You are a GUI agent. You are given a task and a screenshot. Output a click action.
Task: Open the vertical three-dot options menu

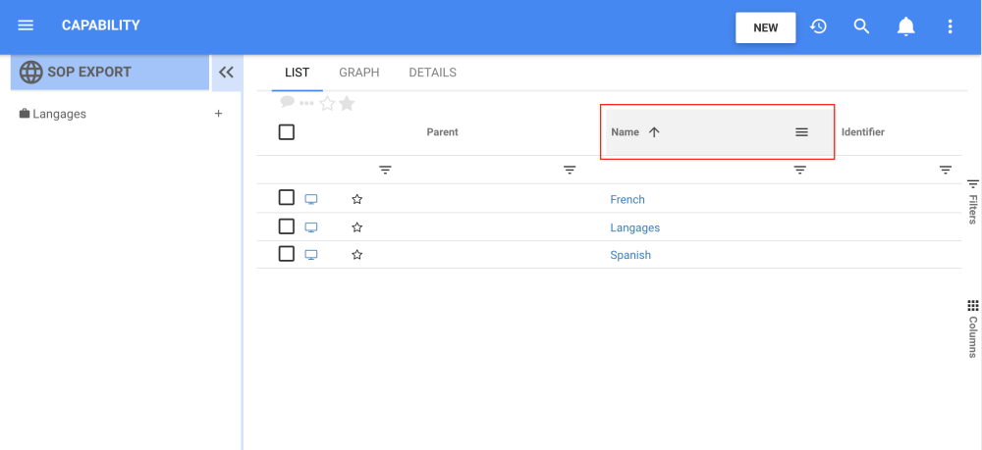(x=950, y=26)
